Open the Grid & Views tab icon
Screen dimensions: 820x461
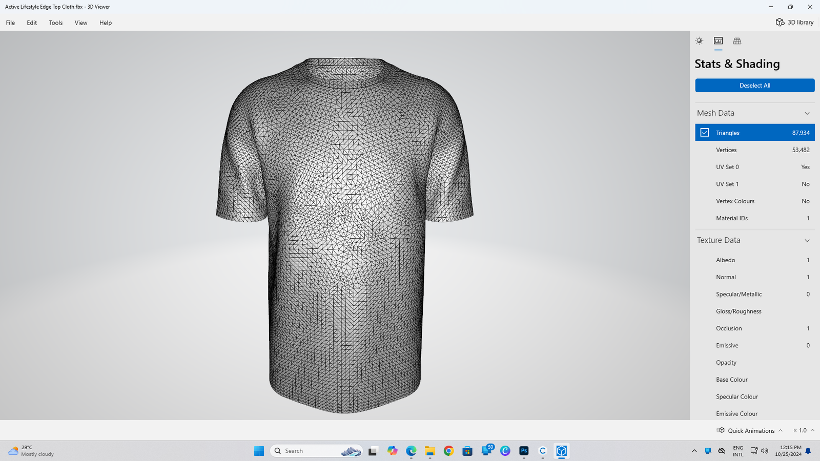tap(737, 41)
